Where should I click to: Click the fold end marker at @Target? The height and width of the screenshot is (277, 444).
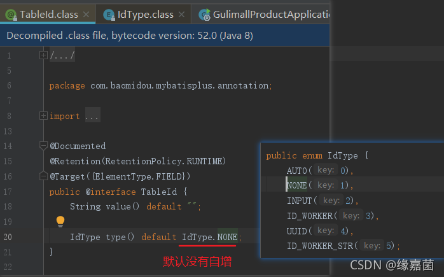(x=43, y=176)
